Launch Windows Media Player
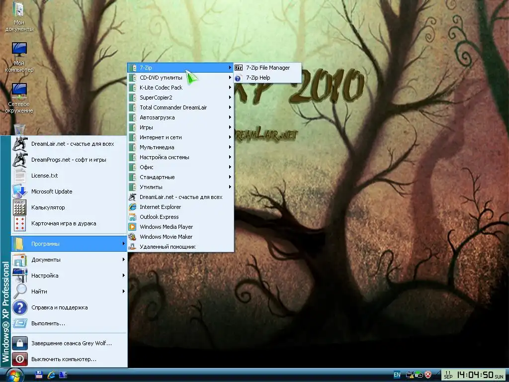The width and height of the screenshot is (509, 382). pyautogui.click(x=180, y=227)
